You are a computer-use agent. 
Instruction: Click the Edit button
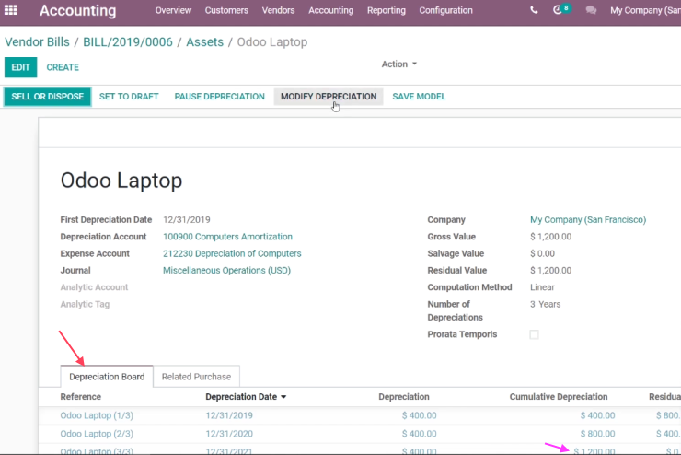pos(21,67)
